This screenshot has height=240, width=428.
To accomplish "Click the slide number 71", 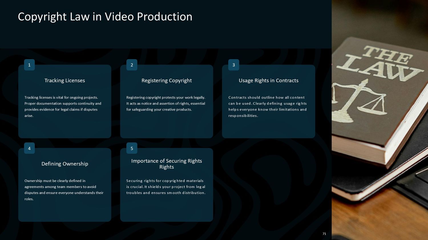I will coord(324,234).
